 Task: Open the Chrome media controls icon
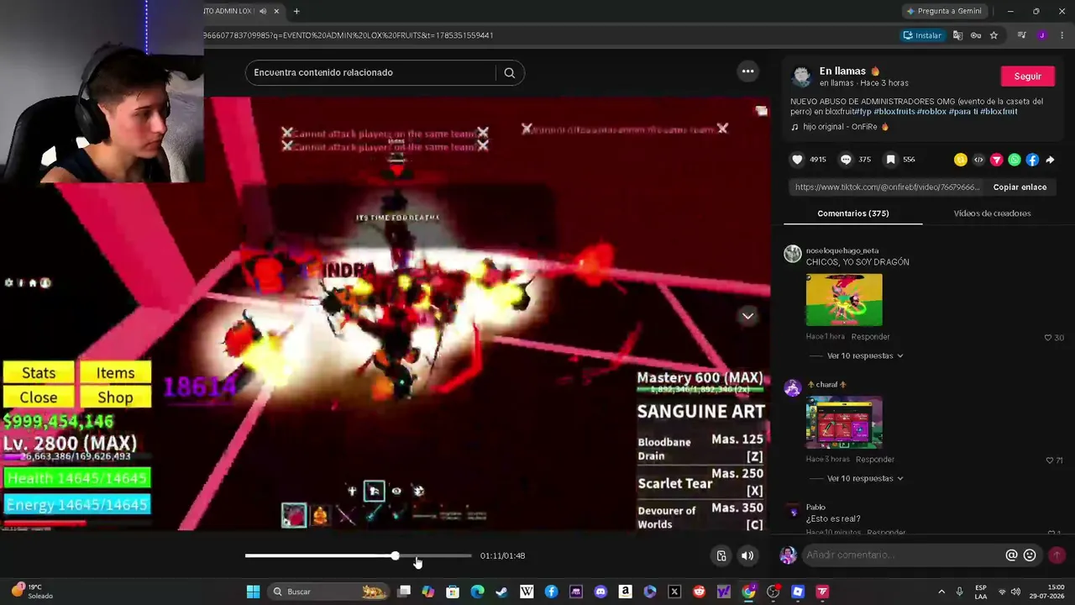tap(1021, 35)
